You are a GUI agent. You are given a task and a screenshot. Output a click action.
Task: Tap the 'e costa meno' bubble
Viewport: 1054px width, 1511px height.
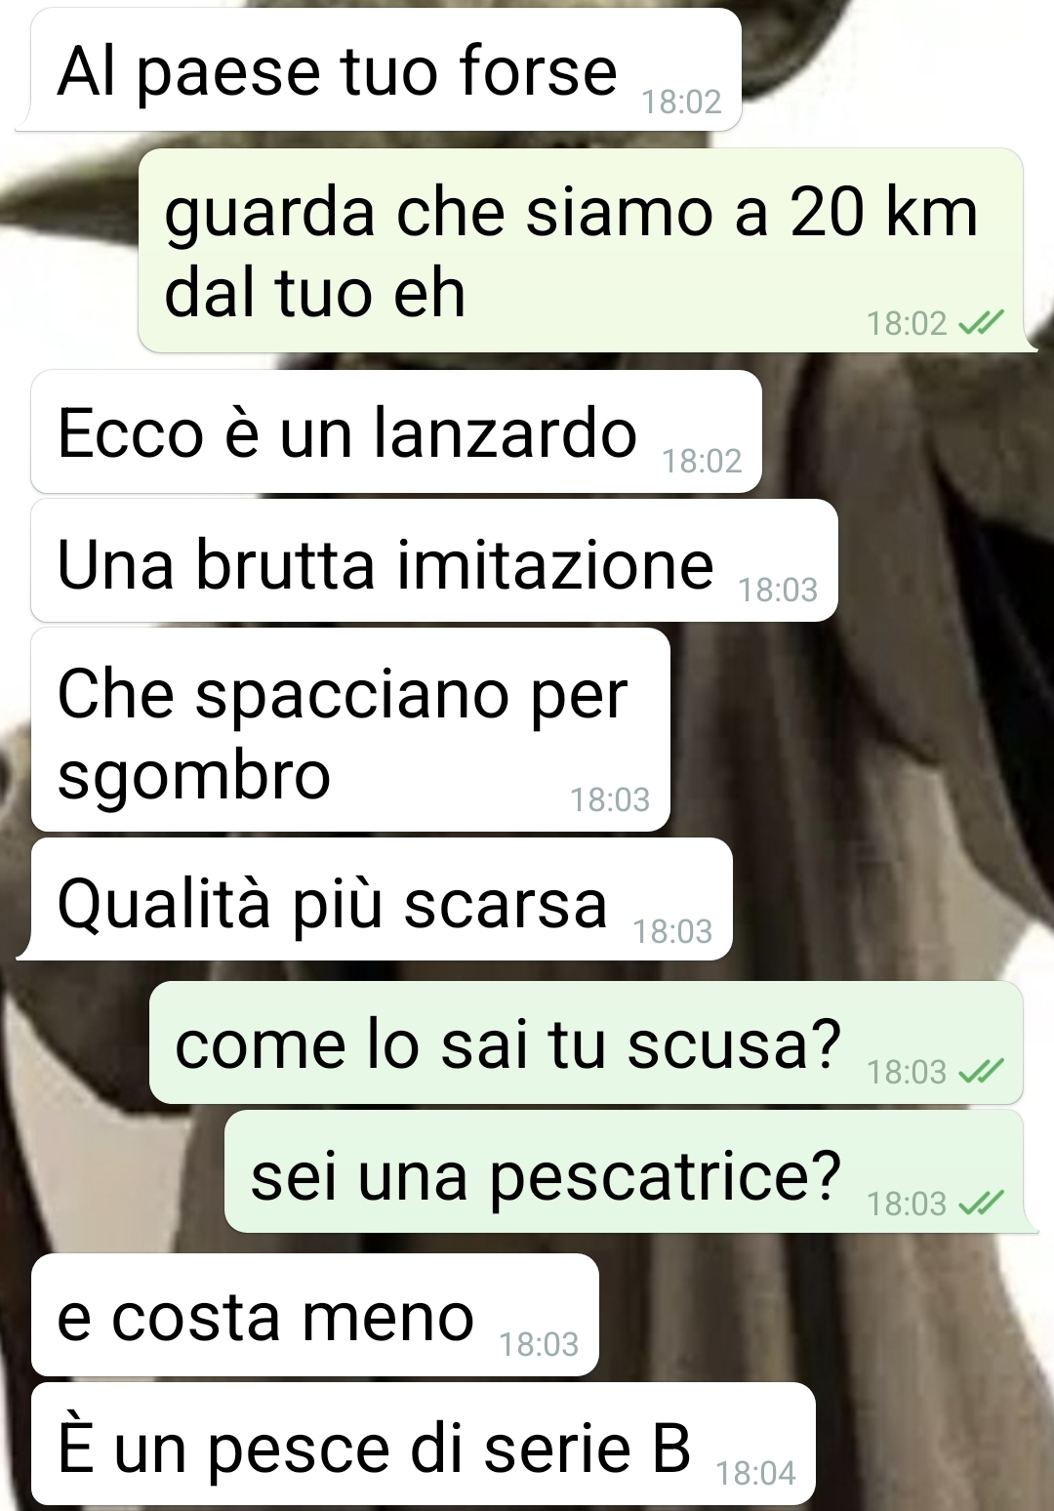tap(315, 1315)
